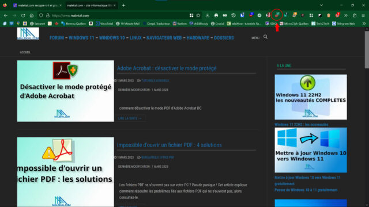Click in the URL address field
This screenshot has width=369, height=207.
pyautogui.click(x=119, y=16)
